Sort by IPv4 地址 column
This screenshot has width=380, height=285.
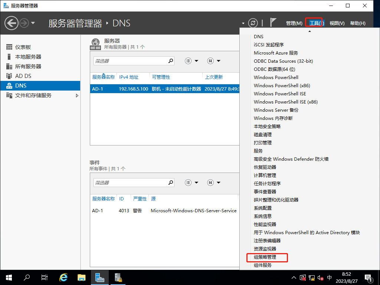(x=129, y=77)
